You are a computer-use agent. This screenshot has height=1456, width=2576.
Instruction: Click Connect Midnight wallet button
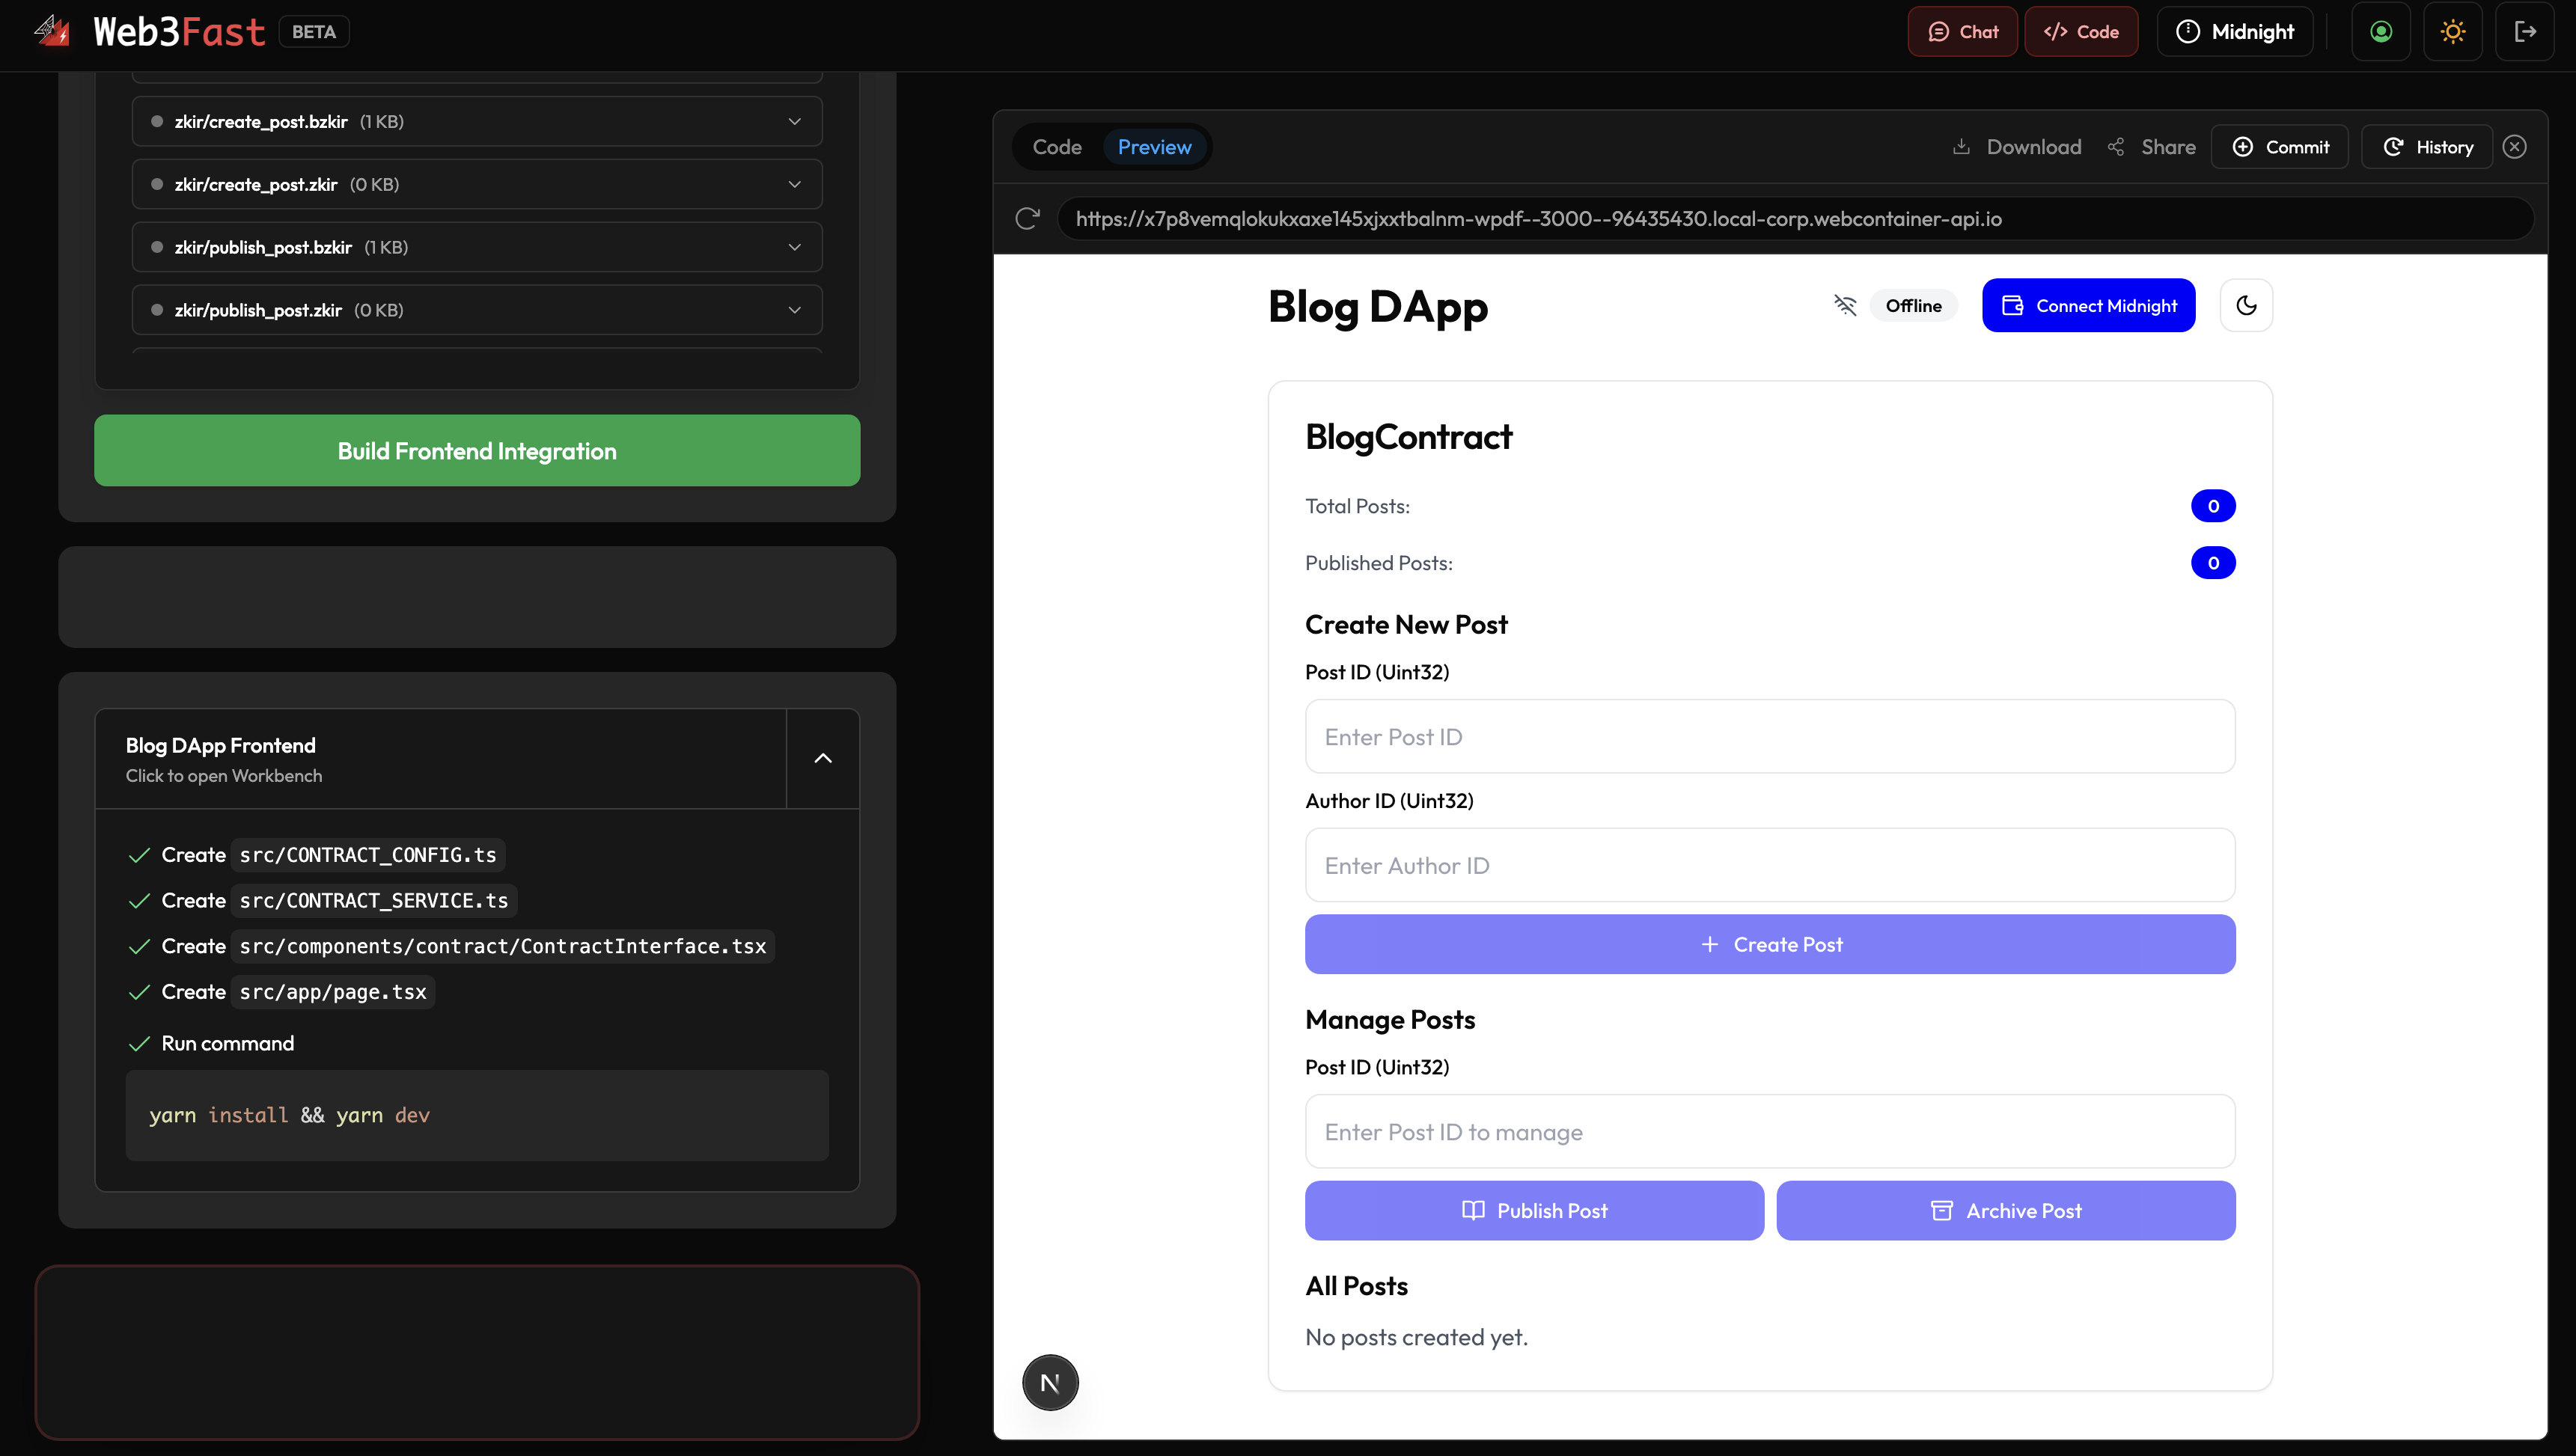tap(2088, 305)
